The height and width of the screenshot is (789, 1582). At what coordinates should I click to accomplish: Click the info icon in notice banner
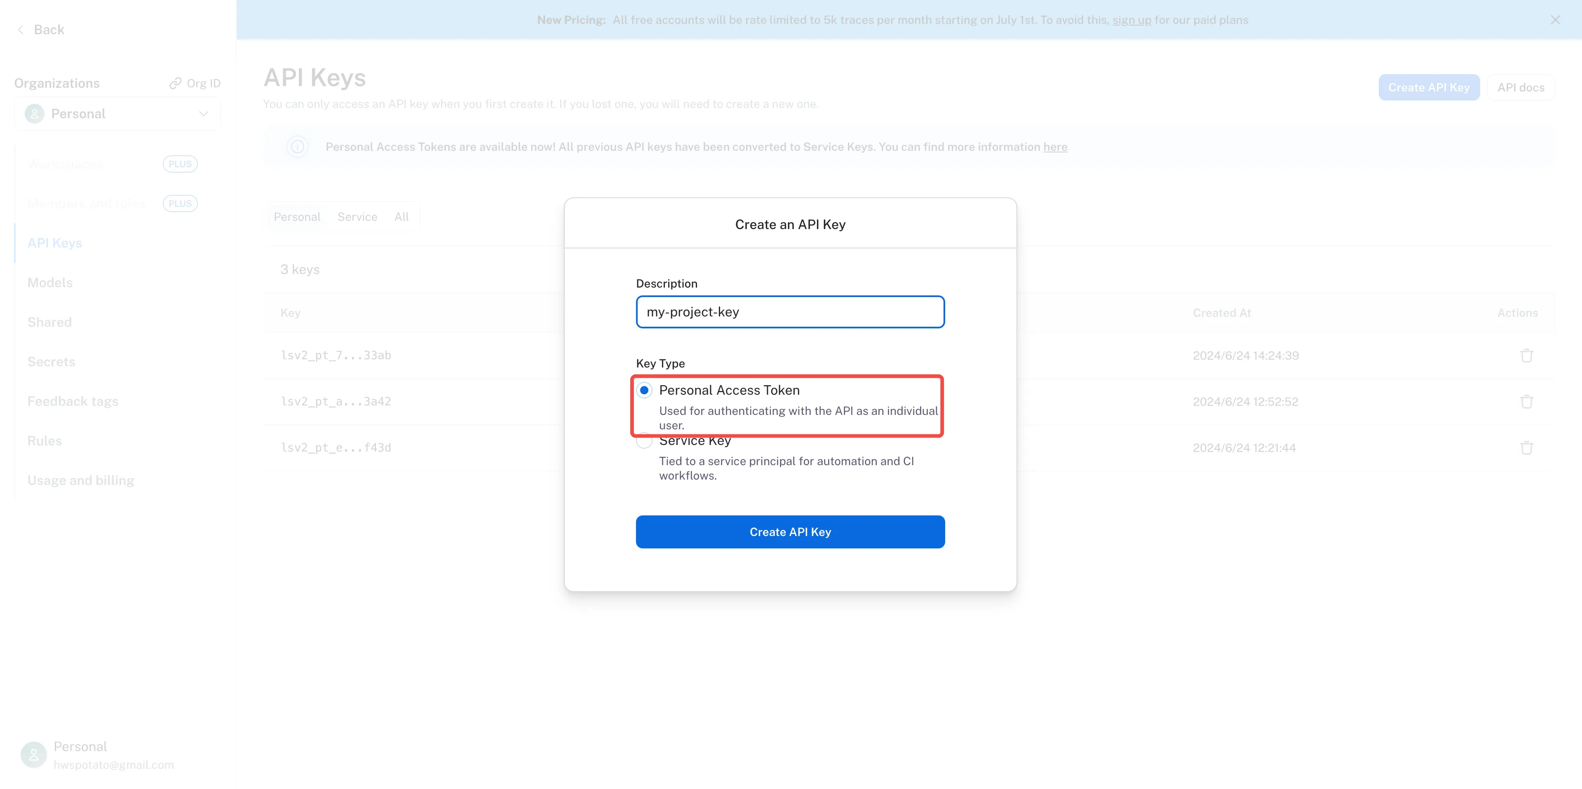pos(297,147)
